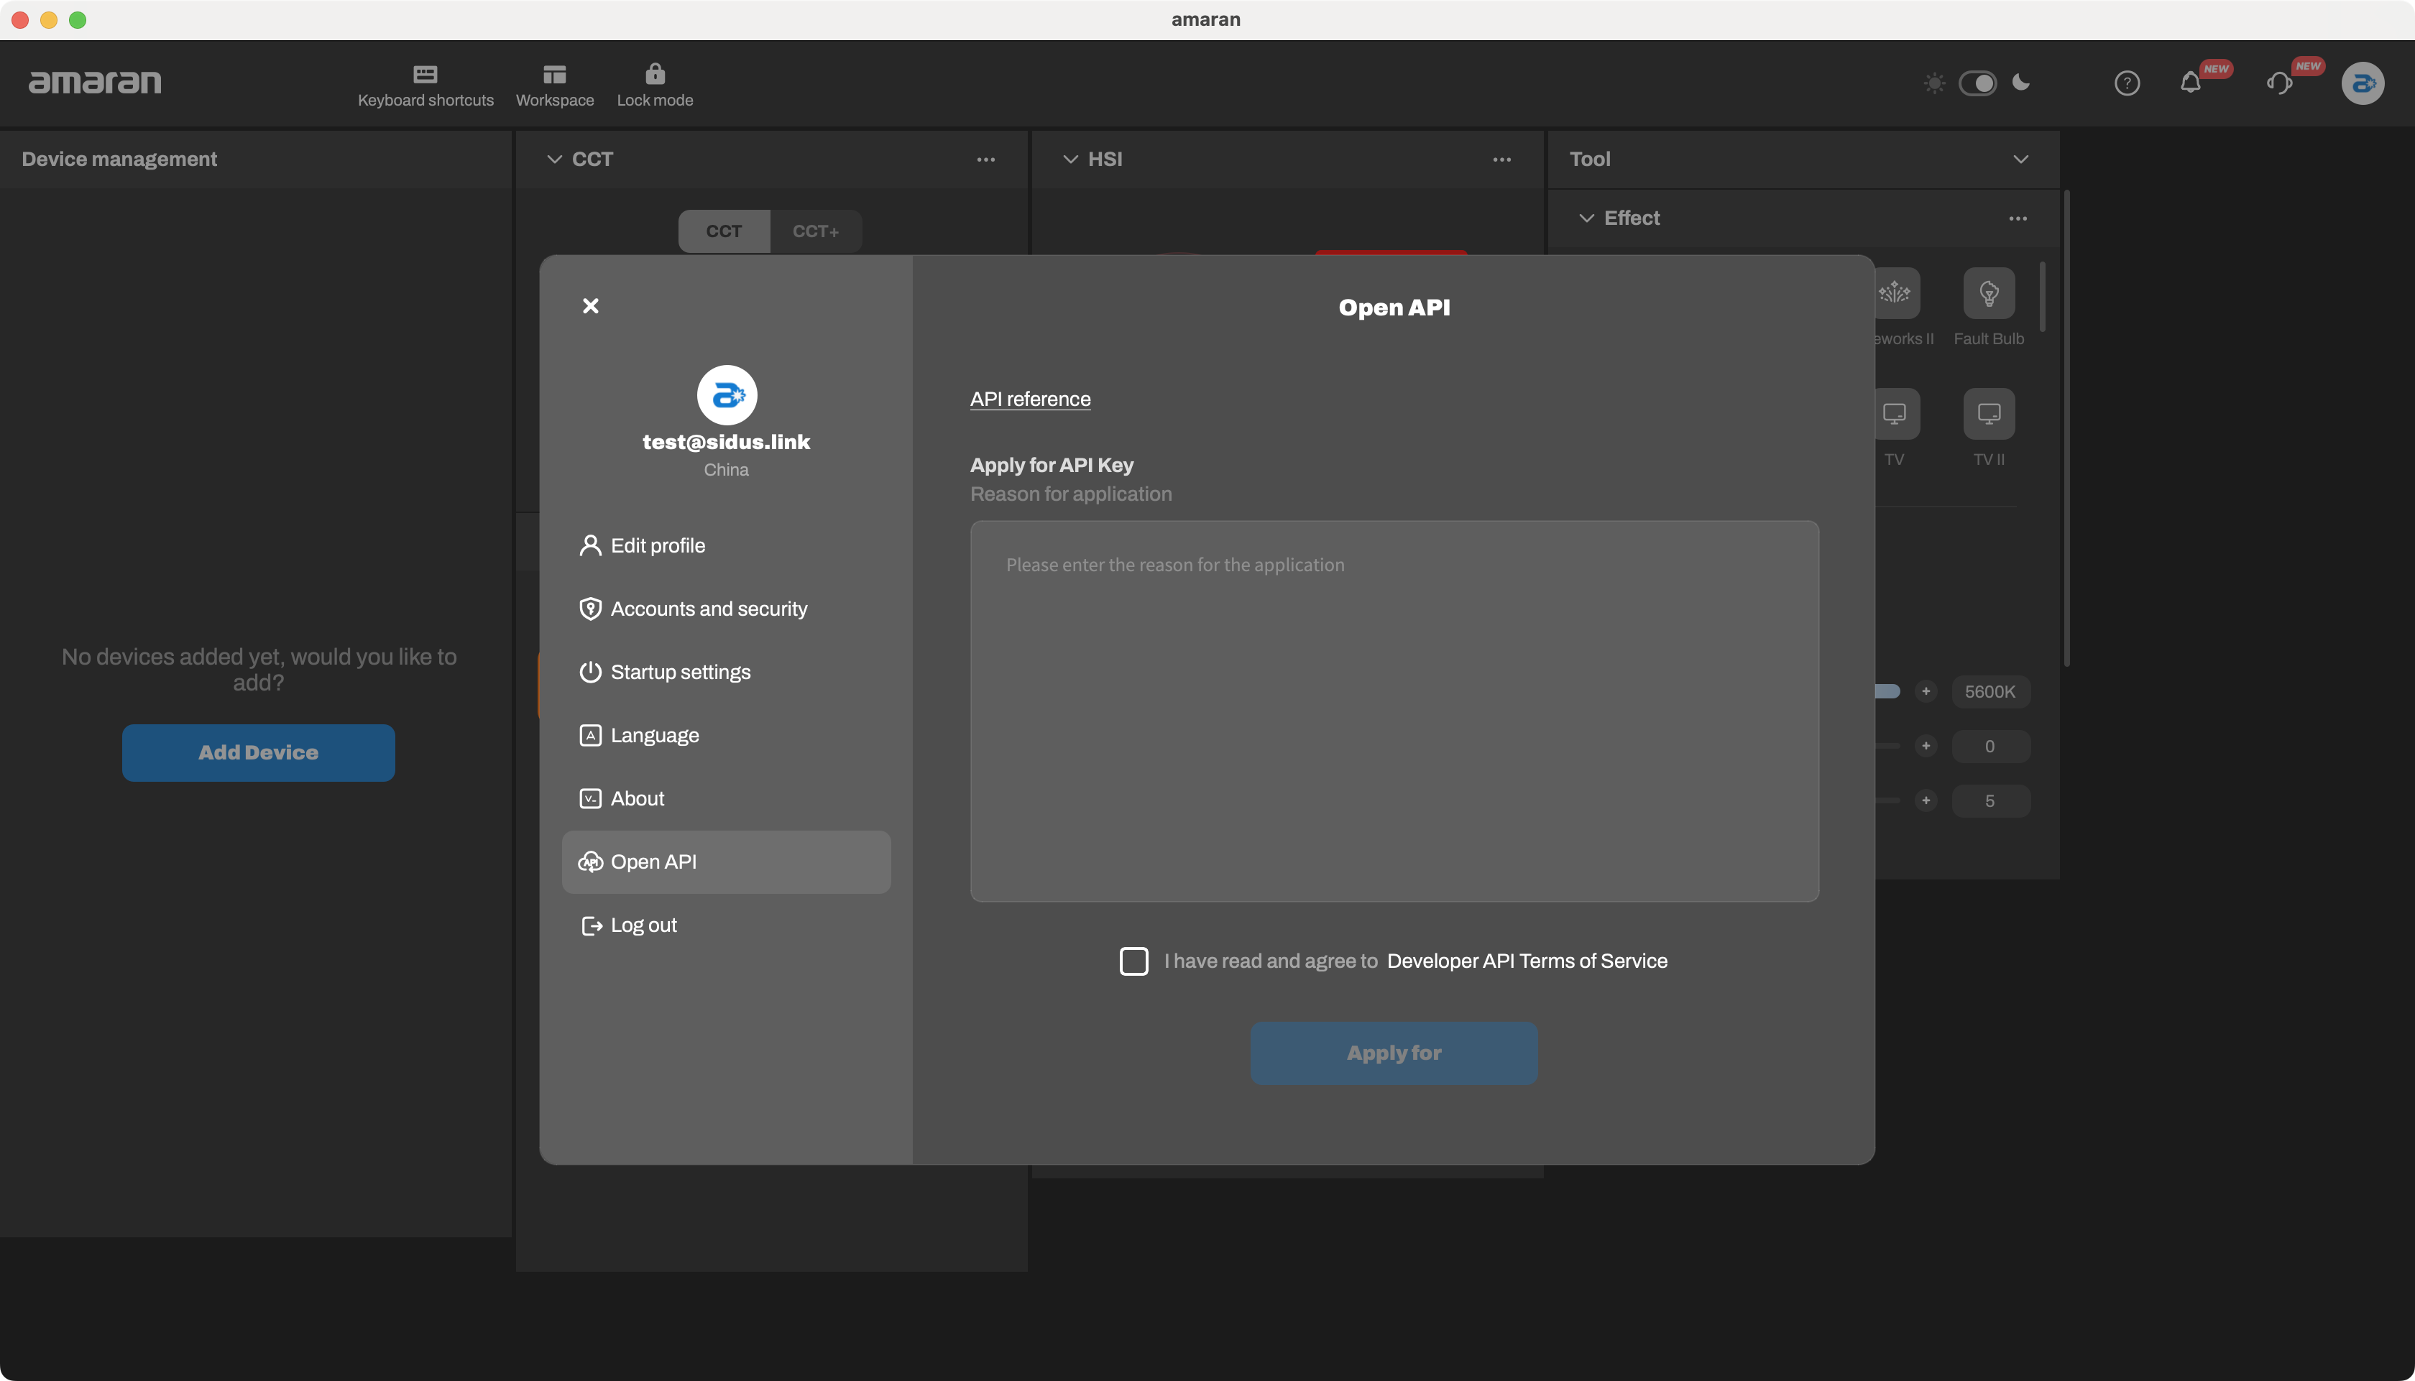The image size is (2415, 1381).
Task: Click the account avatar in top bar
Action: point(2363,83)
